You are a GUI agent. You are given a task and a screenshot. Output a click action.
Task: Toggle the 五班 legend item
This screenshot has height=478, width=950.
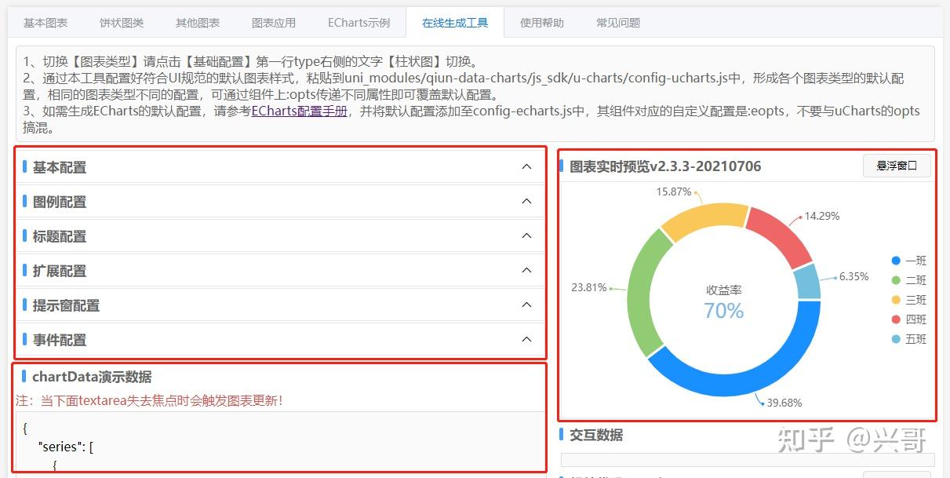(x=909, y=339)
